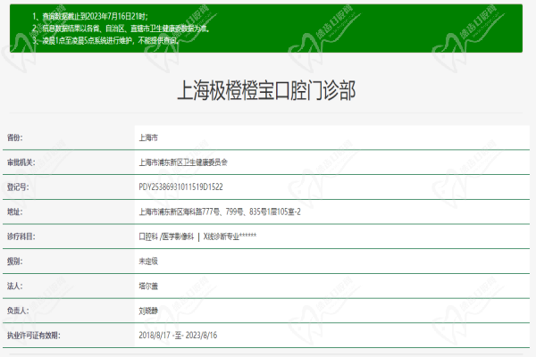Click the 上海市 province value

[x=148, y=138]
